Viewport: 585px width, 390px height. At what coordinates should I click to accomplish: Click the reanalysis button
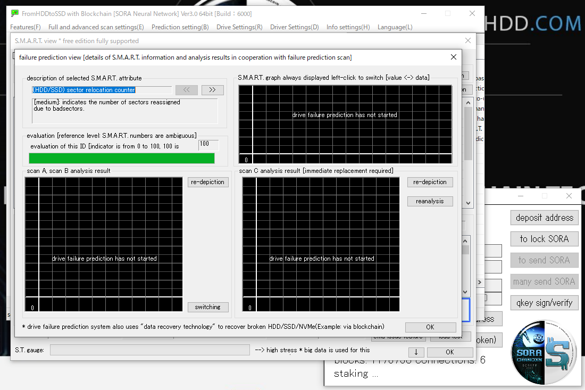pyautogui.click(x=430, y=201)
